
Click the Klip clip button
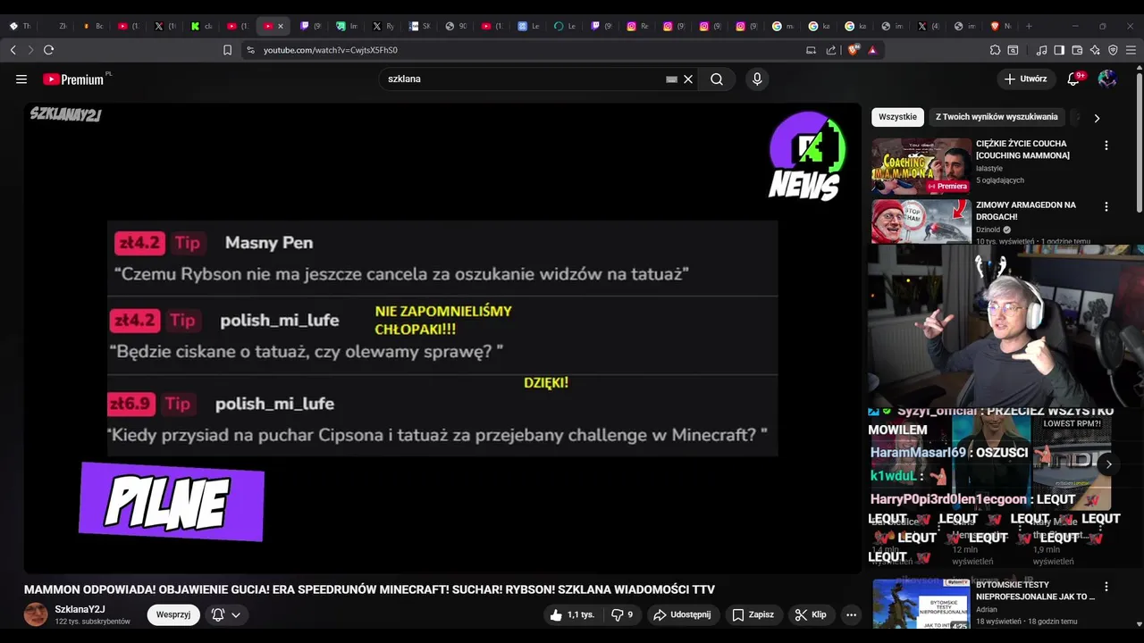pyautogui.click(x=811, y=614)
